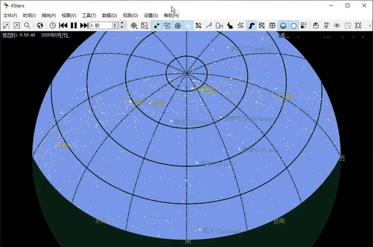
Task: Toggle constellation names with Ori icon
Action: point(220,25)
